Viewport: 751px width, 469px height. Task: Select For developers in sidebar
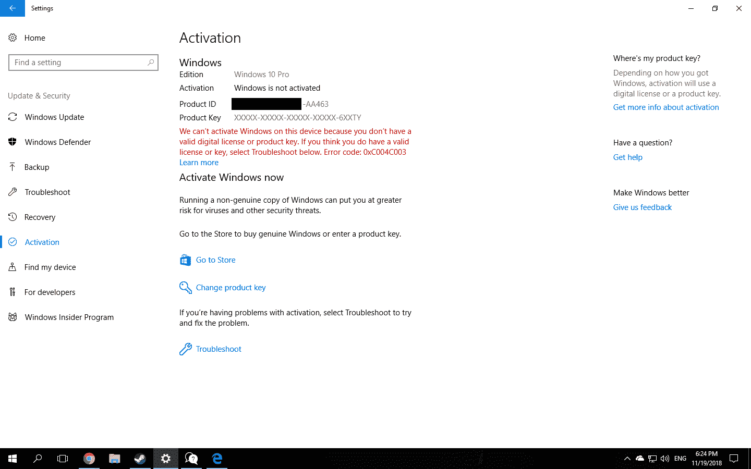tap(50, 292)
